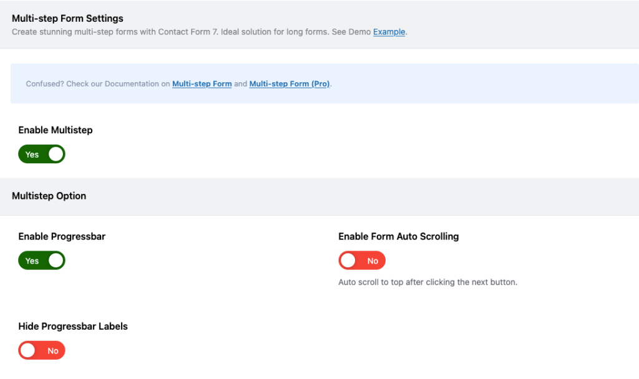Turn on Enable Form Auto Scrolling
Viewport: 639px width, 379px height.
[x=361, y=261]
